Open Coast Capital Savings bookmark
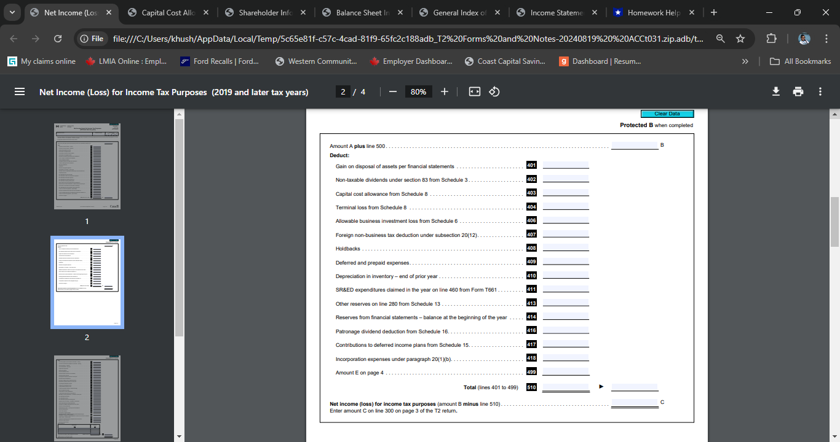The width and height of the screenshot is (840, 442). point(505,61)
